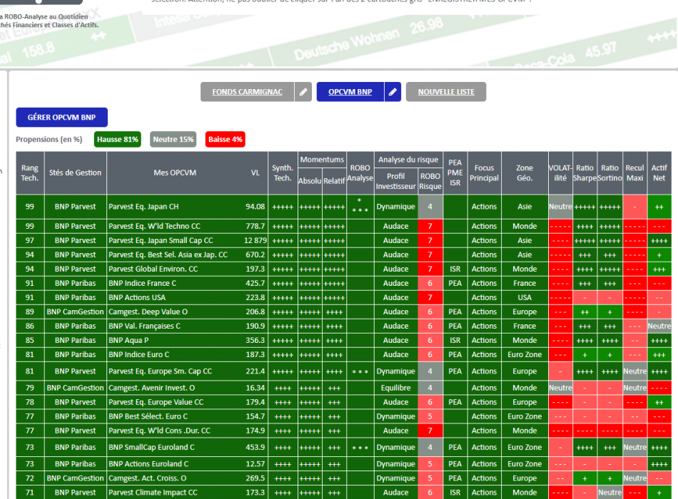678x499 pixels.
Task: Open fund Parvest Eq. W'ld Cons .Dur. CC
Action: 160,431
